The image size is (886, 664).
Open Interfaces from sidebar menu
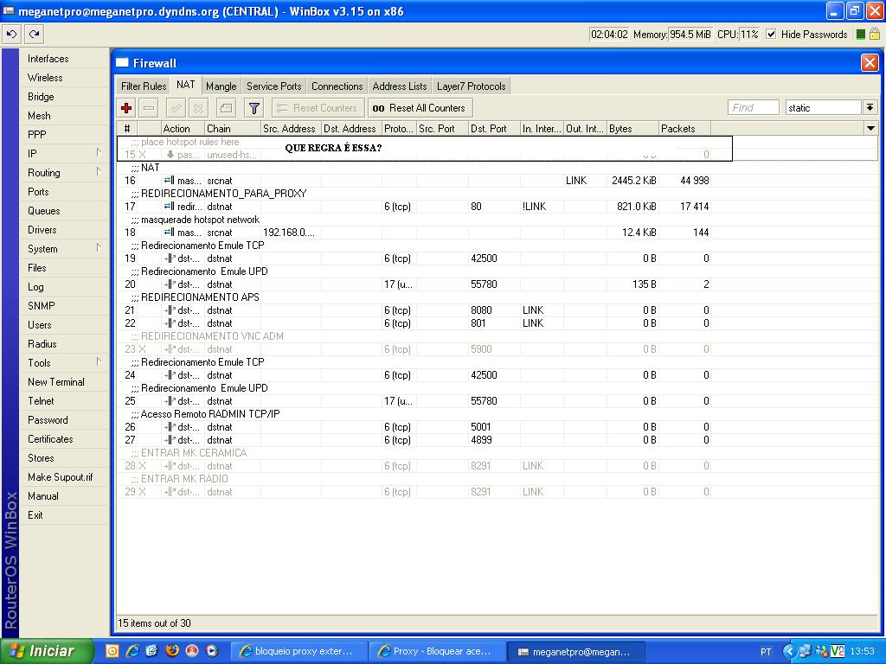(63, 59)
